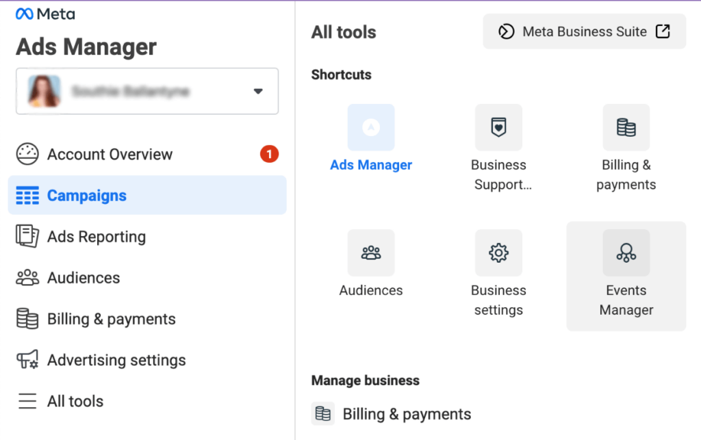701x440 pixels.
Task: Select Account Overview menu label
Action: 110,154
